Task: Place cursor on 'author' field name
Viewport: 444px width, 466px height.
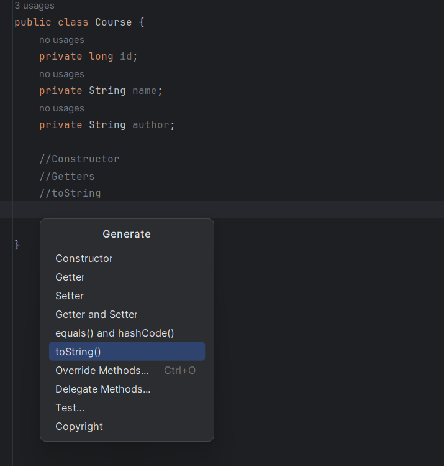Action: (151, 124)
